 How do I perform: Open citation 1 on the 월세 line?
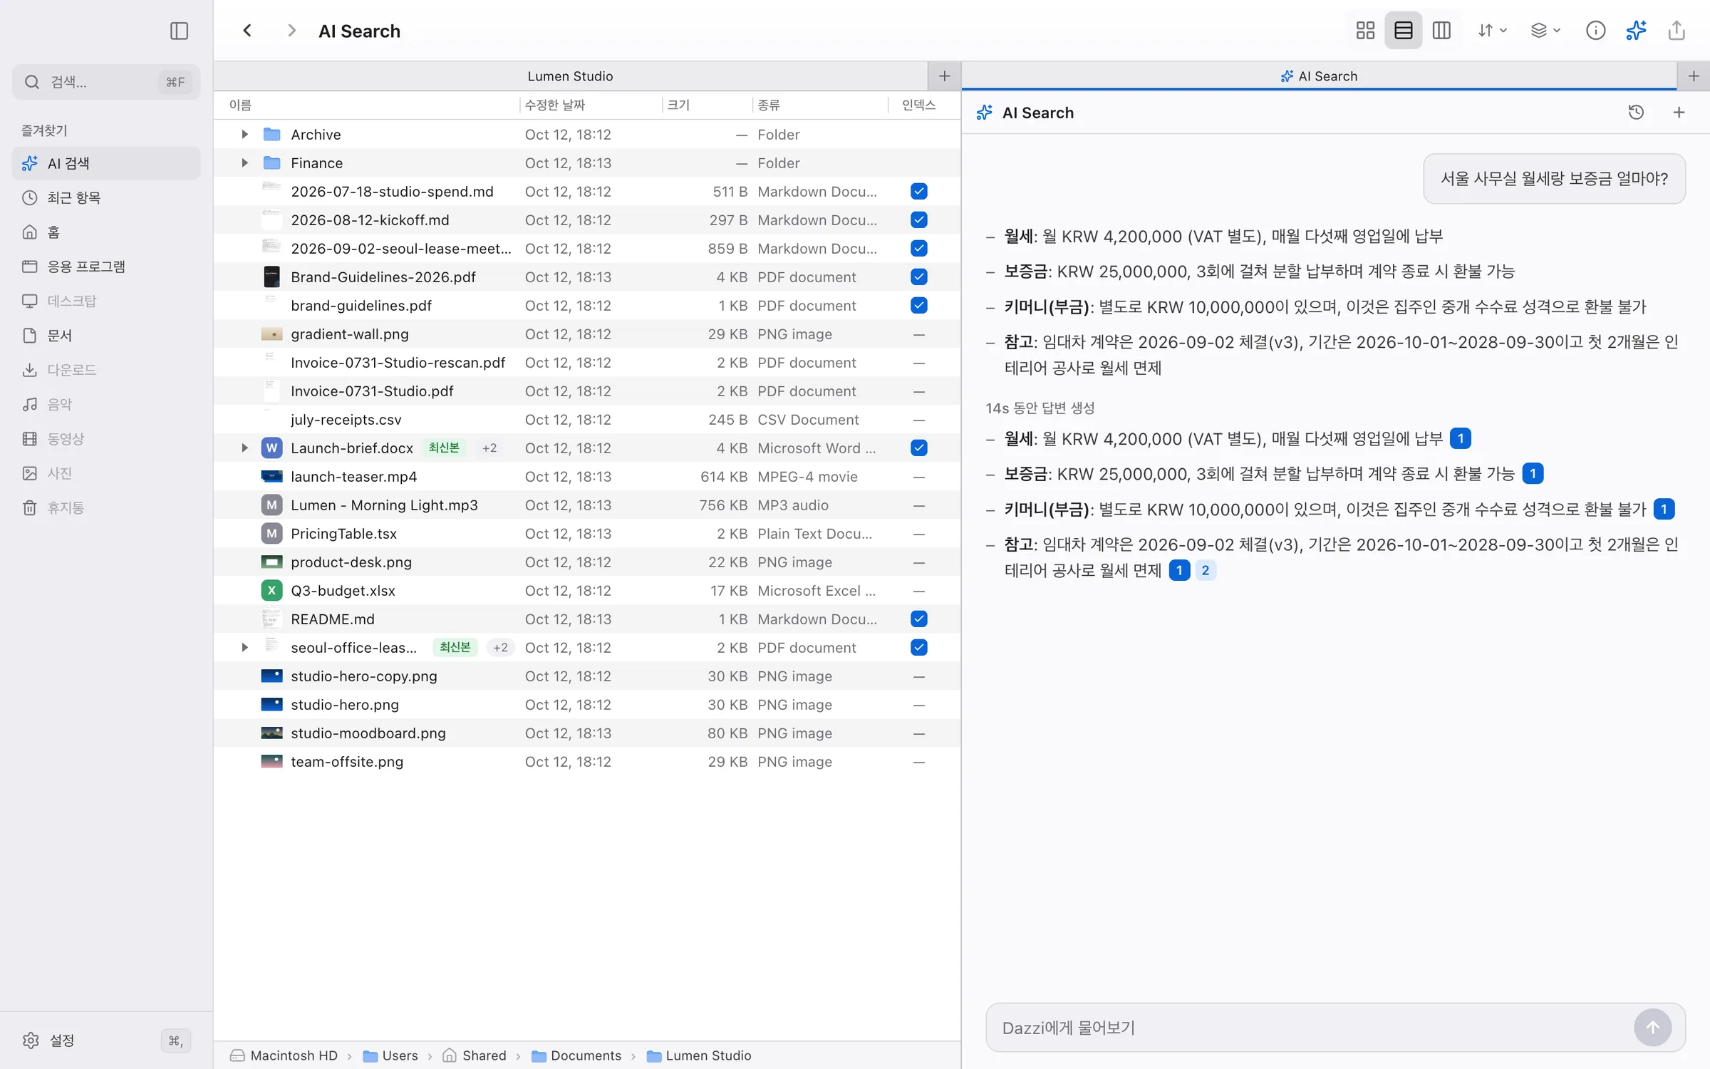point(1460,438)
